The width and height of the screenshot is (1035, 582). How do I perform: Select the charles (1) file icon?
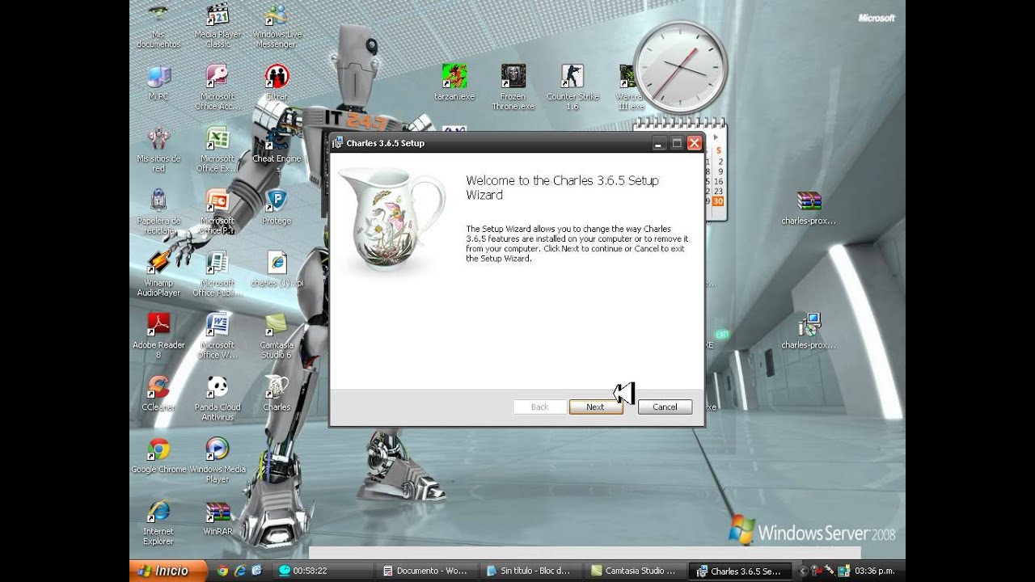pos(277,269)
